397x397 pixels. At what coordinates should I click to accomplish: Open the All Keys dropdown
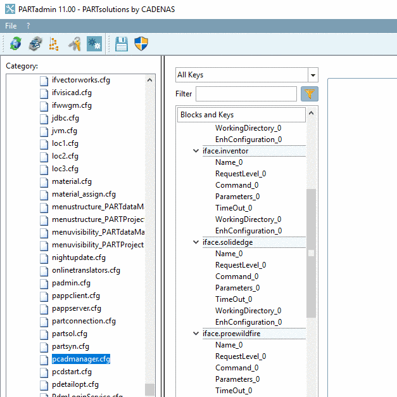click(312, 75)
